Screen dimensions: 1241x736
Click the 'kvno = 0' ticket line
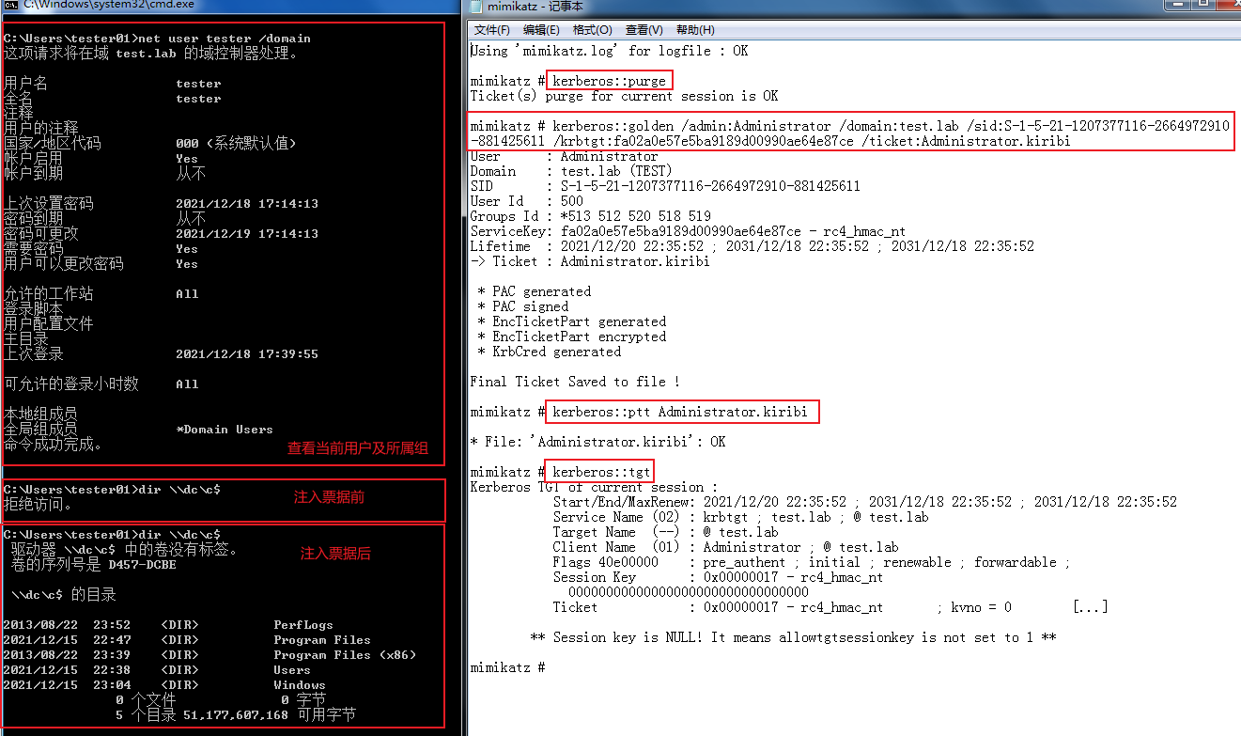click(x=830, y=607)
